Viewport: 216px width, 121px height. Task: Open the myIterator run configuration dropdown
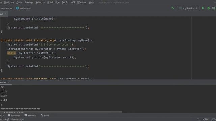pyautogui.click(x=188, y=8)
